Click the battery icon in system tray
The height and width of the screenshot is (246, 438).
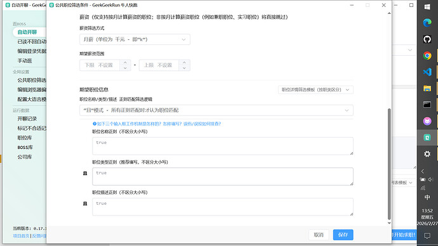click(423, 179)
